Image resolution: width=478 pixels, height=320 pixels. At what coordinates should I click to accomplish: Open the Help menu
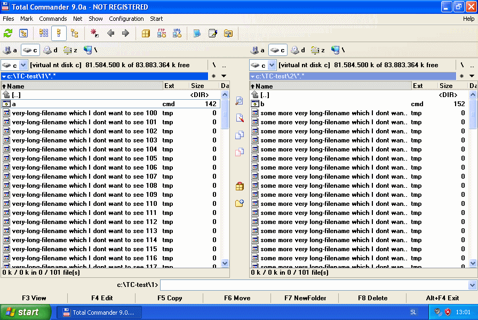pos(468,19)
